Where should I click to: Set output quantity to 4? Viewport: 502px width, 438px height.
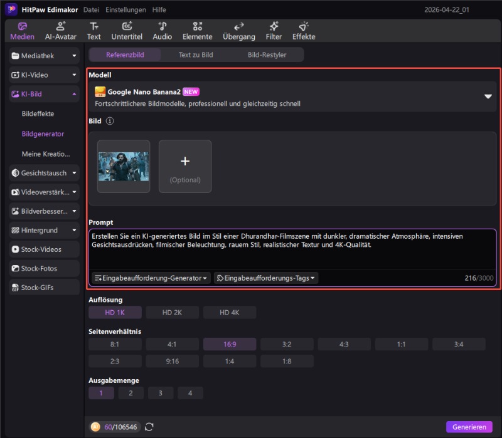(x=190, y=393)
